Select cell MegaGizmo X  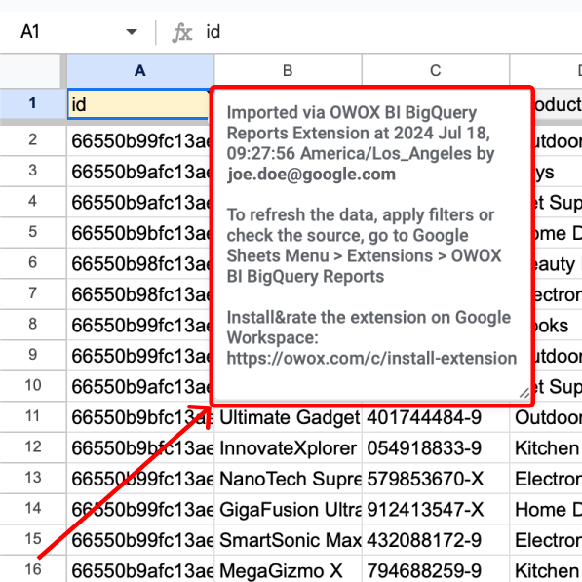(288, 569)
